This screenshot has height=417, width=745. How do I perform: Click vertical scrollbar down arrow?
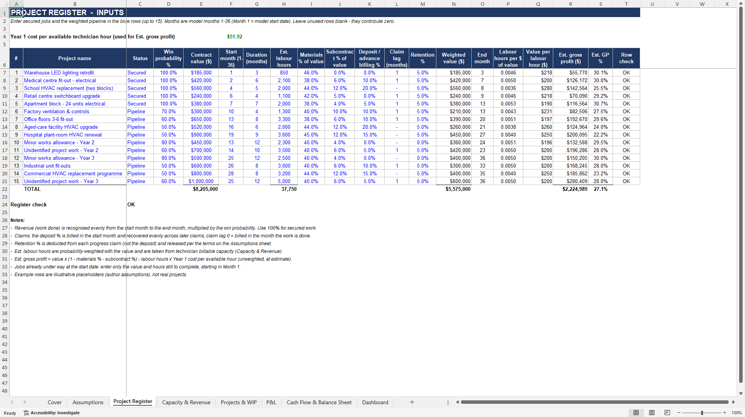tap(741, 393)
